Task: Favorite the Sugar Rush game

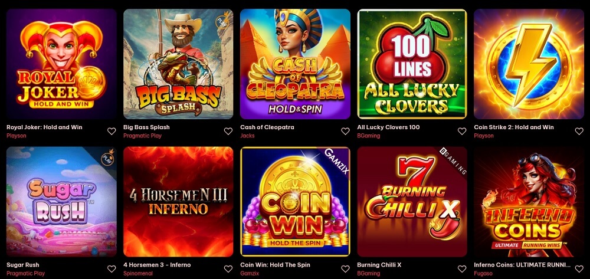Action: pos(112,269)
